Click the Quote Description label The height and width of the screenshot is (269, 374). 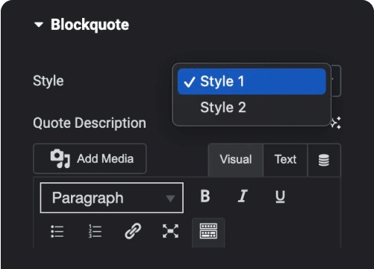pos(90,123)
